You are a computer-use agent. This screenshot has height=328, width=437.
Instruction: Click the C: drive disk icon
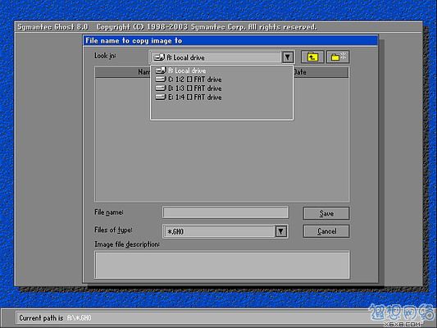(161, 80)
